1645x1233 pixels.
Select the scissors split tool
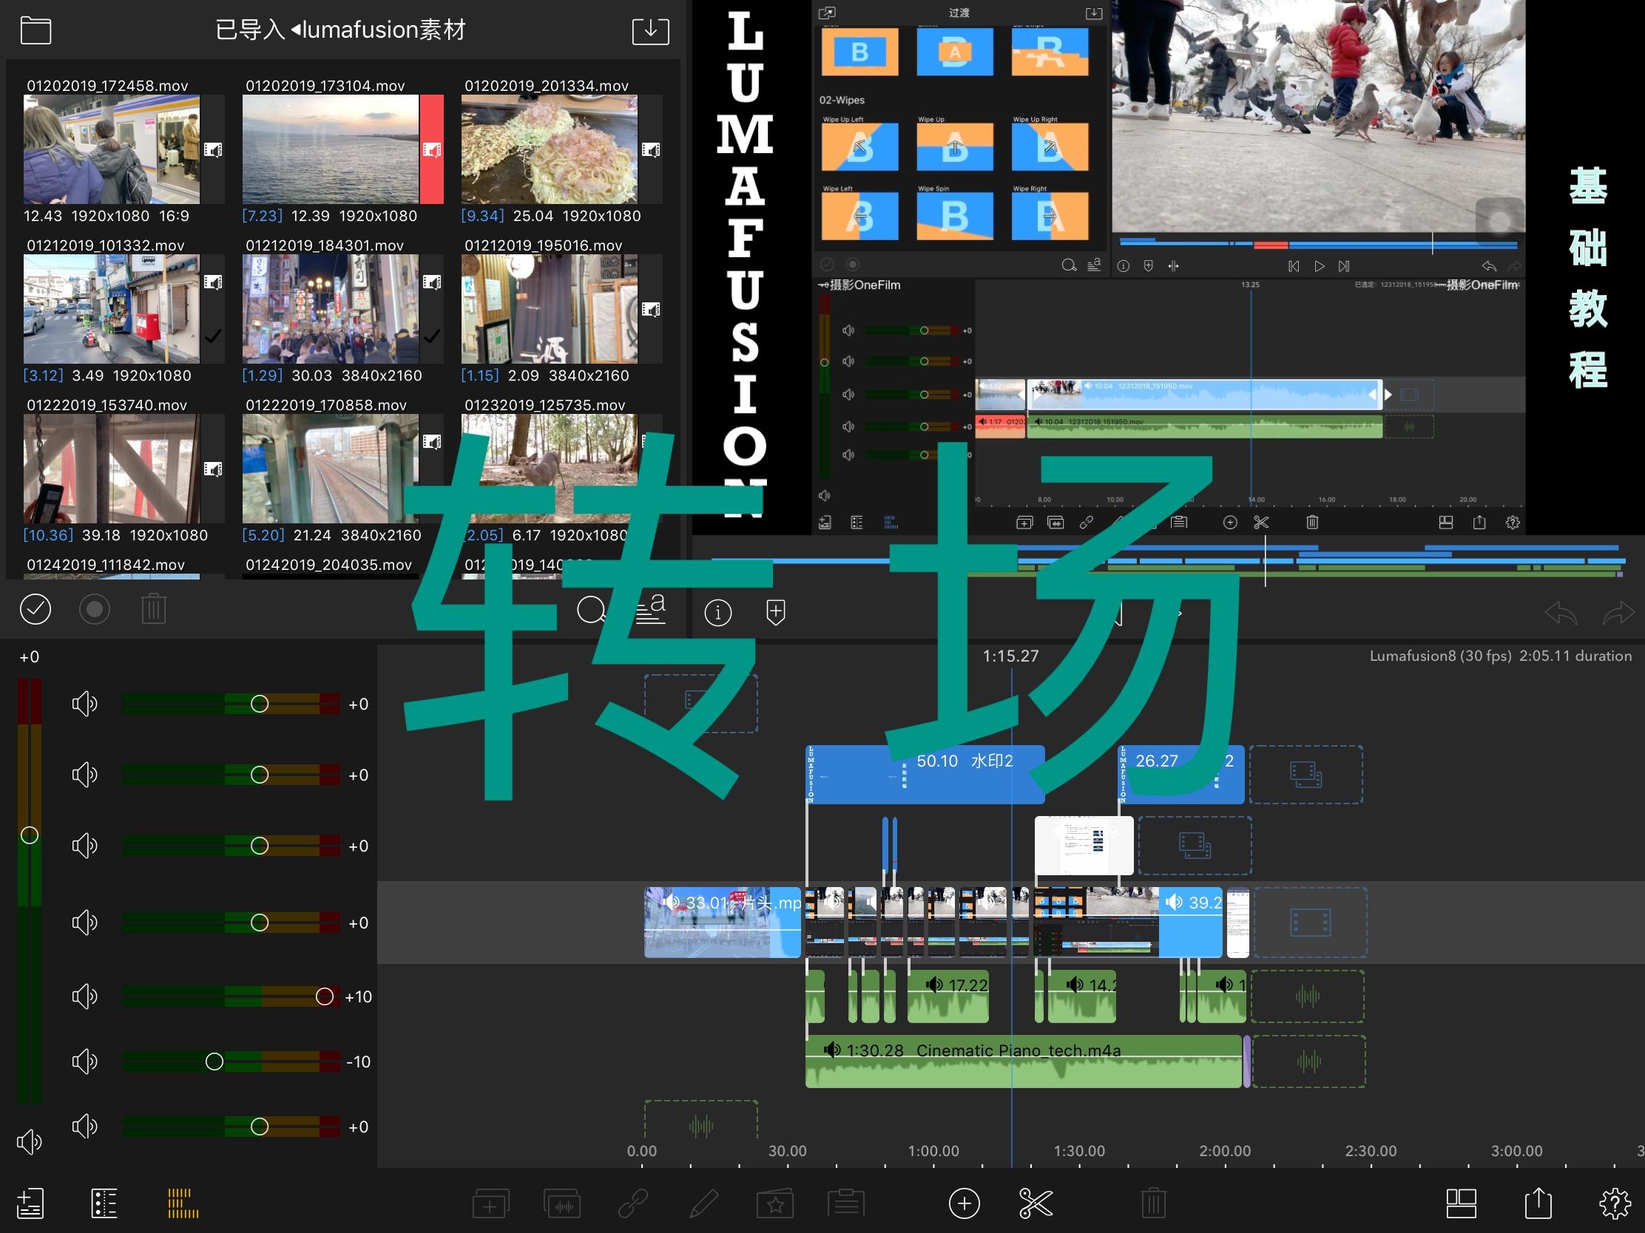pyautogui.click(x=1036, y=1203)
